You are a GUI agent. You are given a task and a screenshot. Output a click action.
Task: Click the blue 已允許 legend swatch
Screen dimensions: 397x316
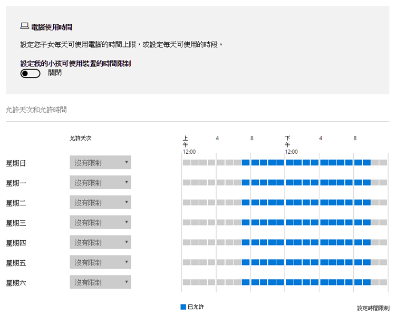click(183, 307)
